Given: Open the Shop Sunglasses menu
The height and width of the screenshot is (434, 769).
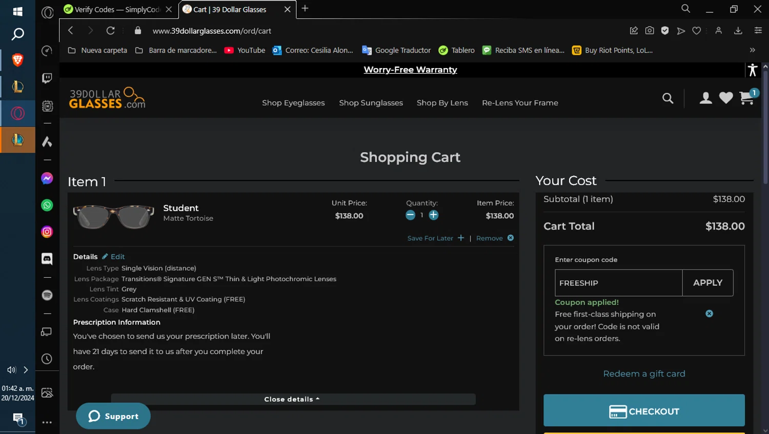Looking at the screenshot, I should tap(371, 103).
